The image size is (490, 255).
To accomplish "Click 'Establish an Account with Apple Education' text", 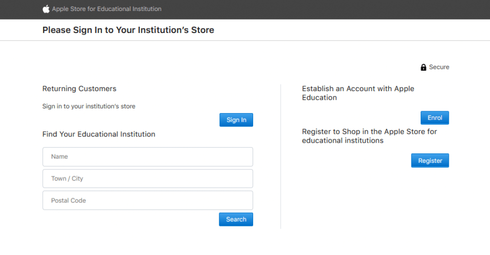I will tap(358, 93).
